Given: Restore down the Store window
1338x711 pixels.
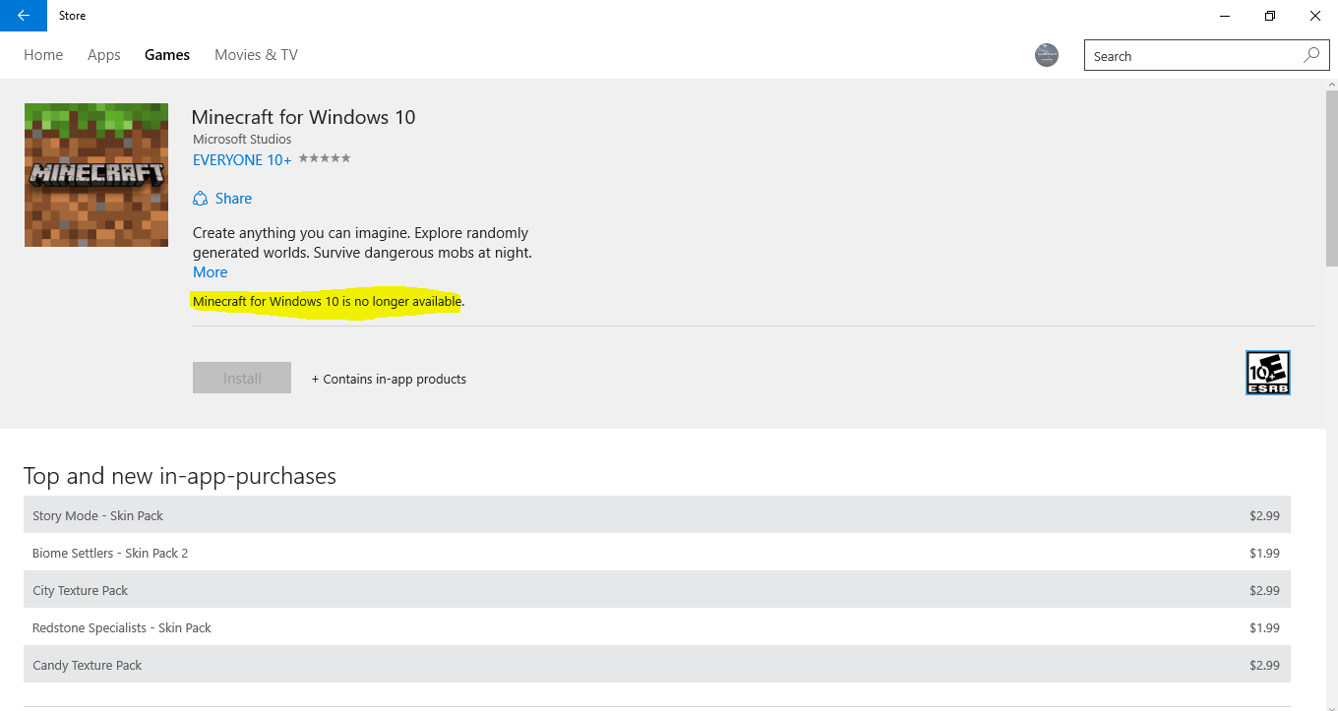Looking at the screenshot, I should click(x=1270, y=16).
